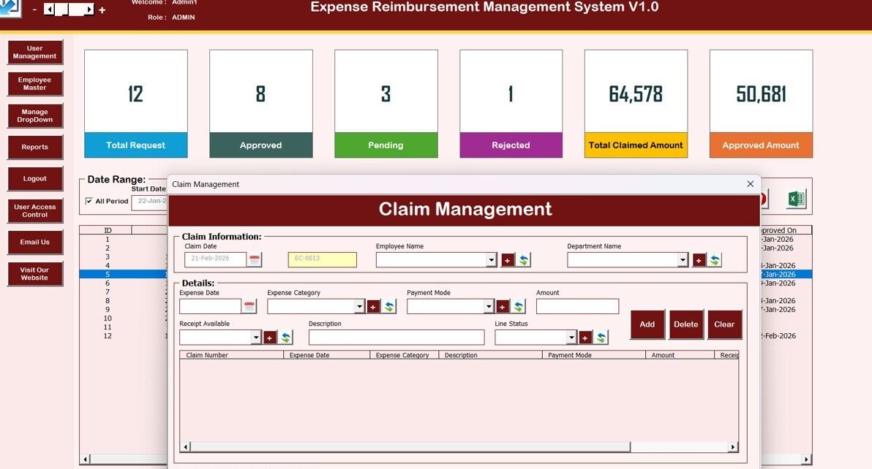
Task: Open the Expense Category dropdown
Action: 359,307
